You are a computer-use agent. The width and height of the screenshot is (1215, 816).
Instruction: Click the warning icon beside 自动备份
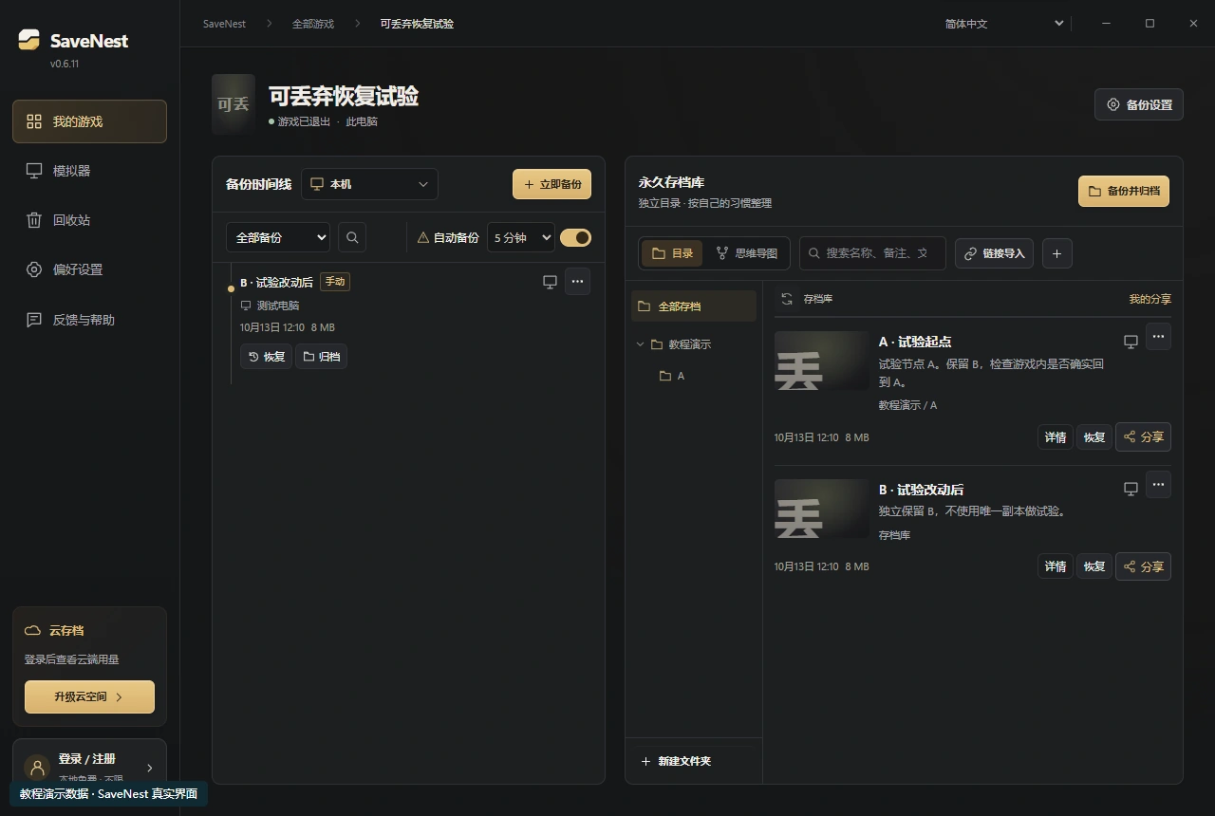(x=423, y=237)
